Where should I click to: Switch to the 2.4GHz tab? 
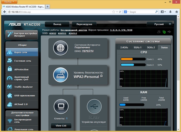coord(124,47)
